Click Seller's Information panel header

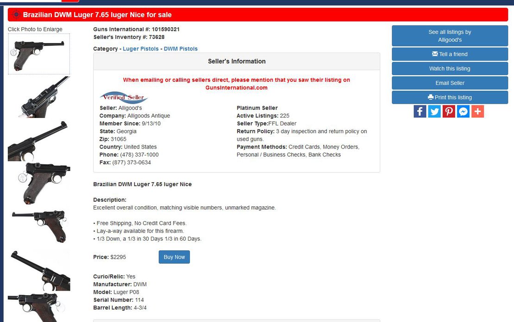pos(237,61)
